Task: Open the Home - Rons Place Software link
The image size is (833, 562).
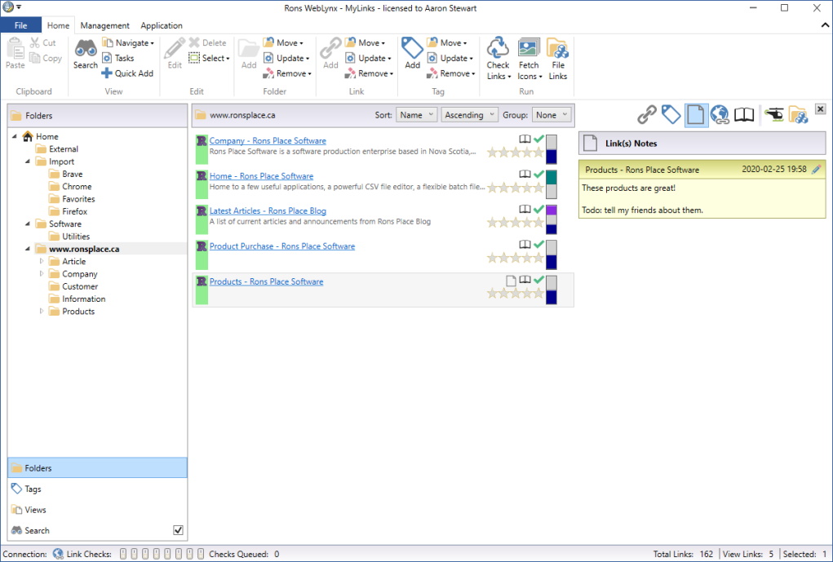Action: 261,176
